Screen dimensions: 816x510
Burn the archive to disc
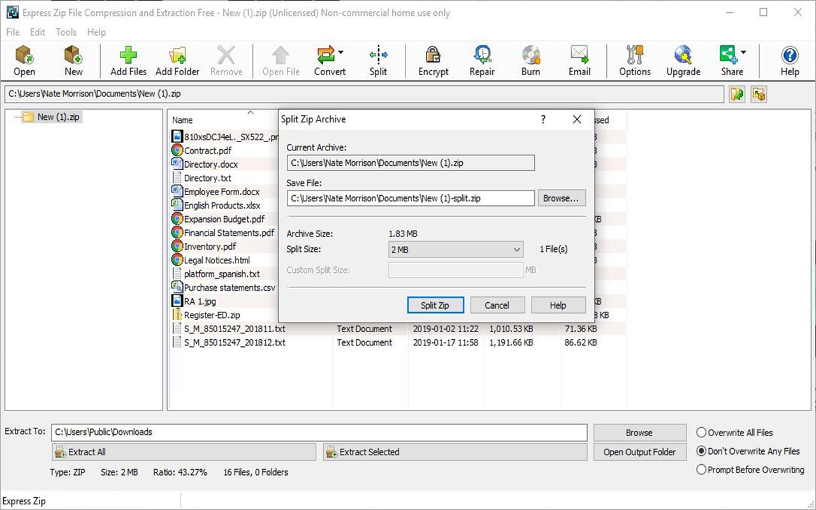530,61
